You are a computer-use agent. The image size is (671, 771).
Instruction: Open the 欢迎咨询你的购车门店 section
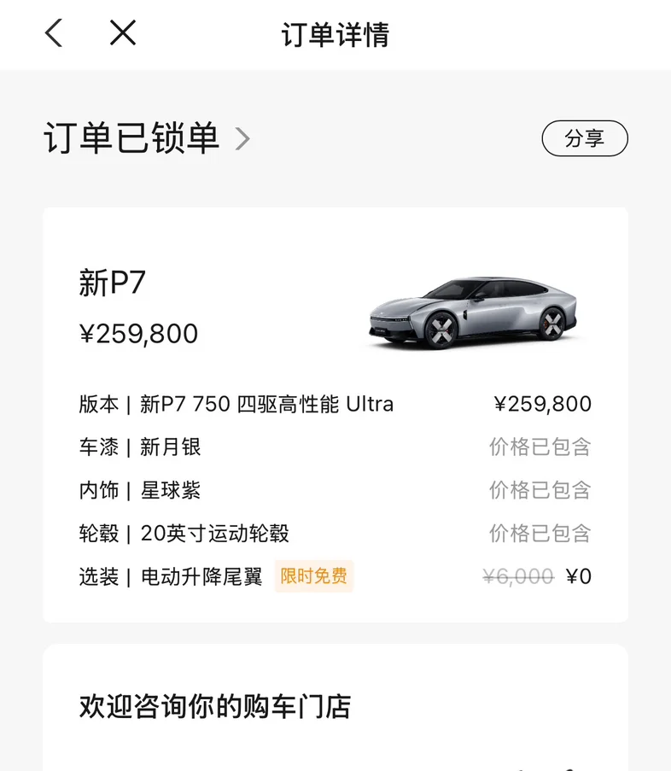[215, 707]
